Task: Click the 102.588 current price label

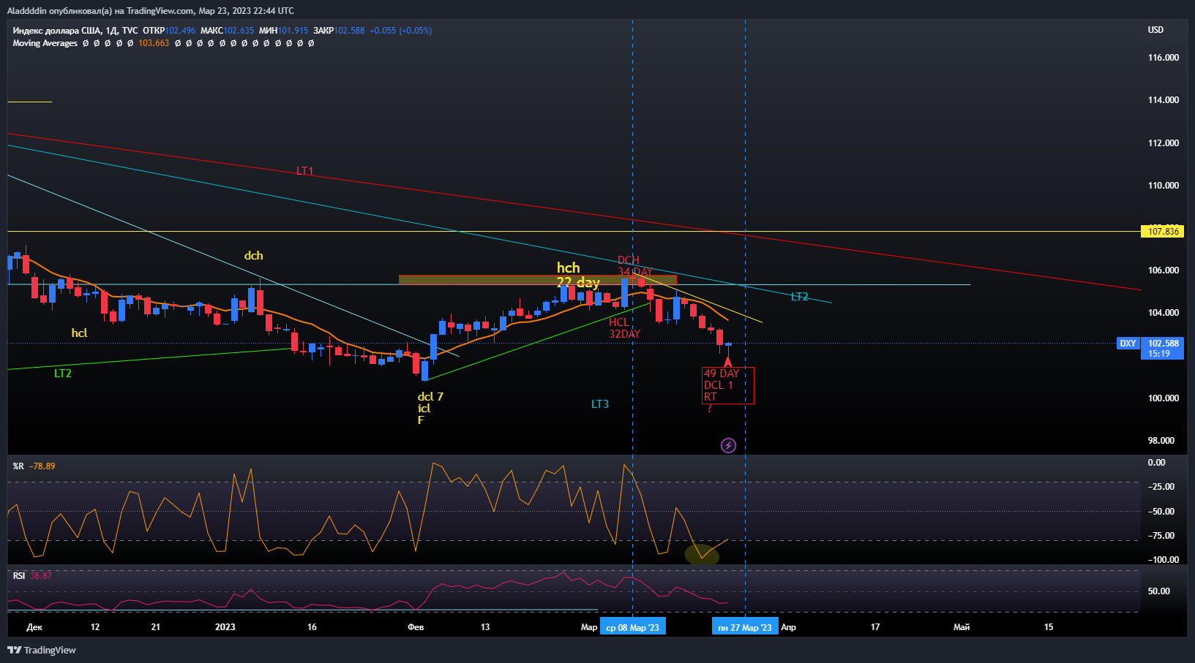Action: (x=1163, y=344)
